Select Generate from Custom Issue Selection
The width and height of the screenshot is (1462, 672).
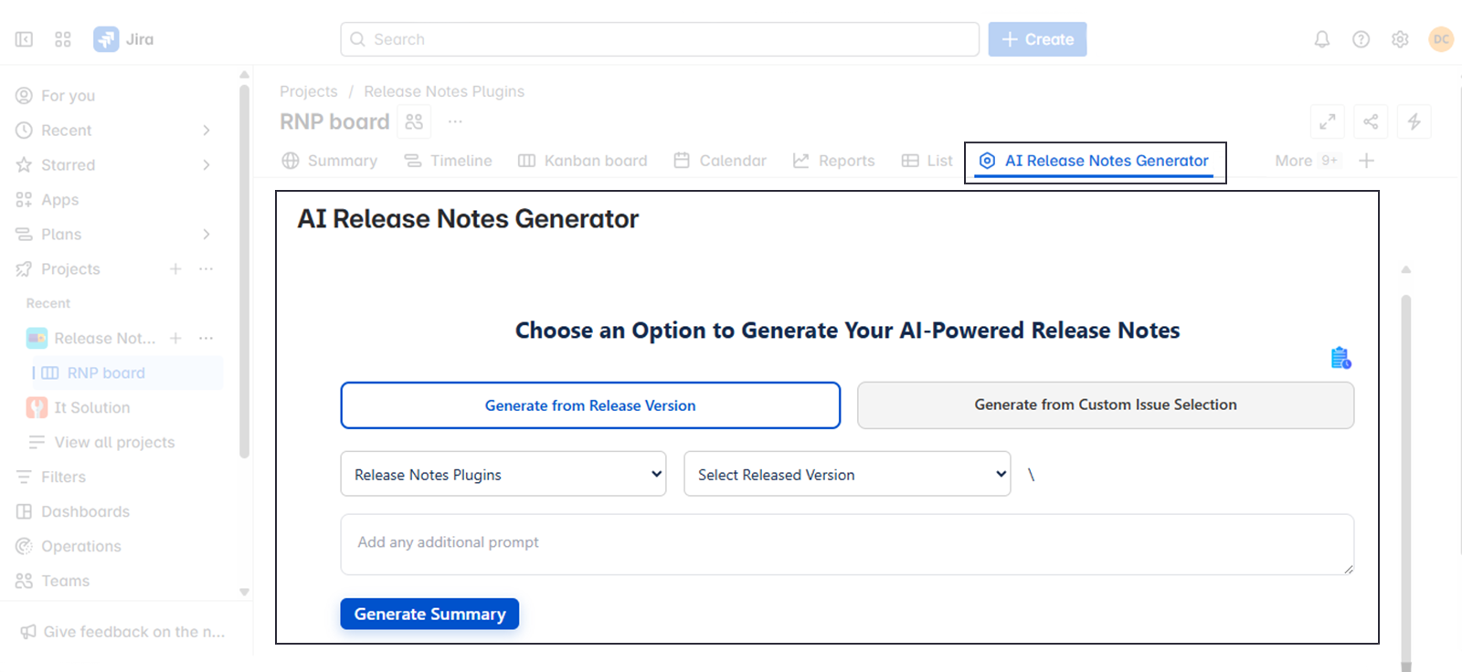[x=1105, y=404]
